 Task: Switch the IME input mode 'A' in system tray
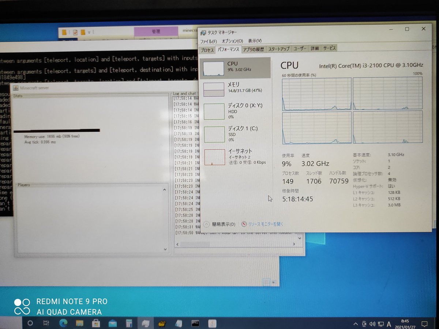[x=389, y=324]
